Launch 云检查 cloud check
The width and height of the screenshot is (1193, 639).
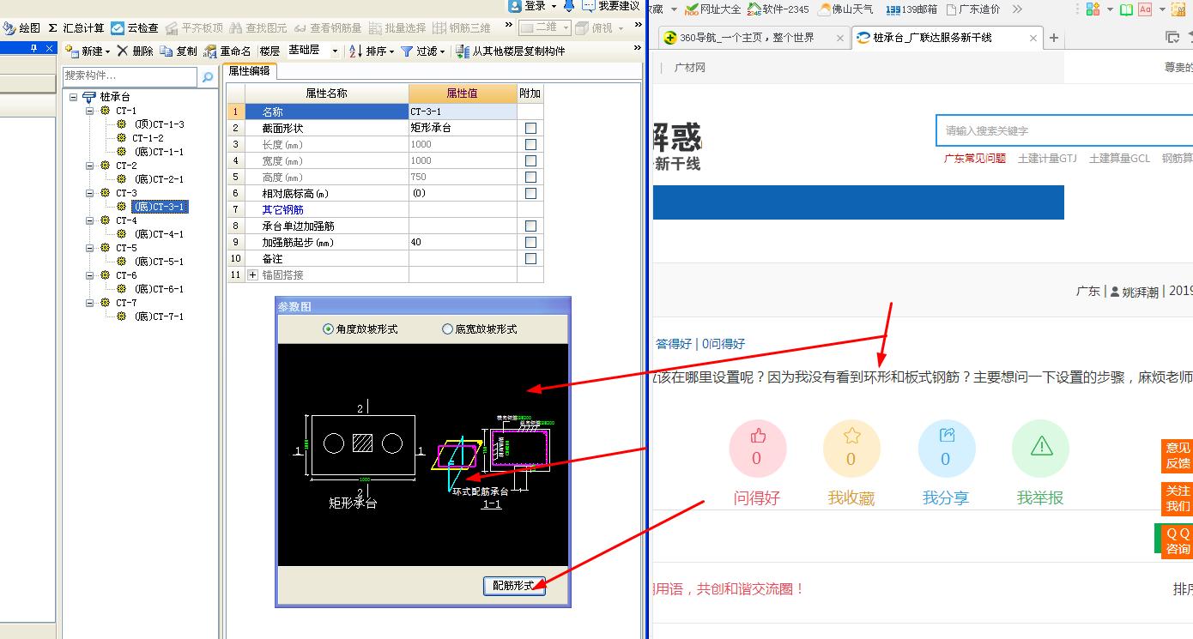point(135,28)
